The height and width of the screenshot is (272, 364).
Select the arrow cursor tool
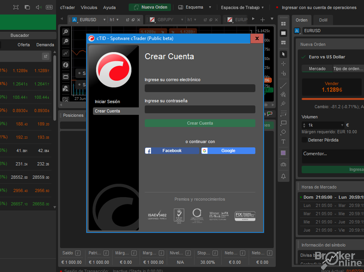click(283, 54)
